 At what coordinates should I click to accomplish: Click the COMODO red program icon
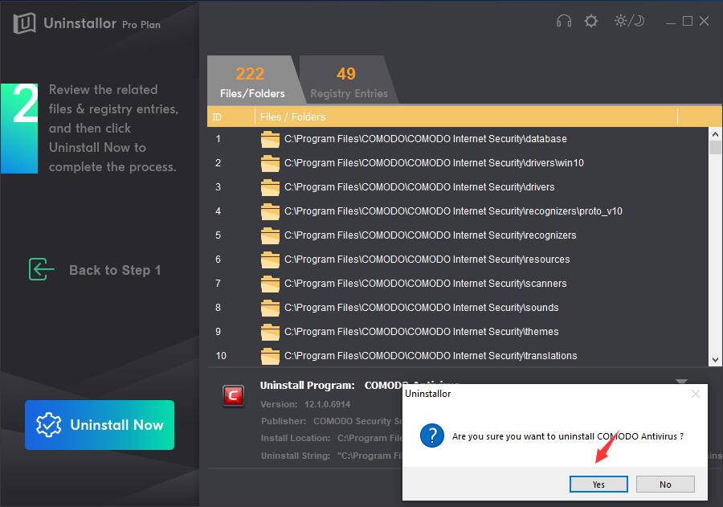(x=233, y=396)
